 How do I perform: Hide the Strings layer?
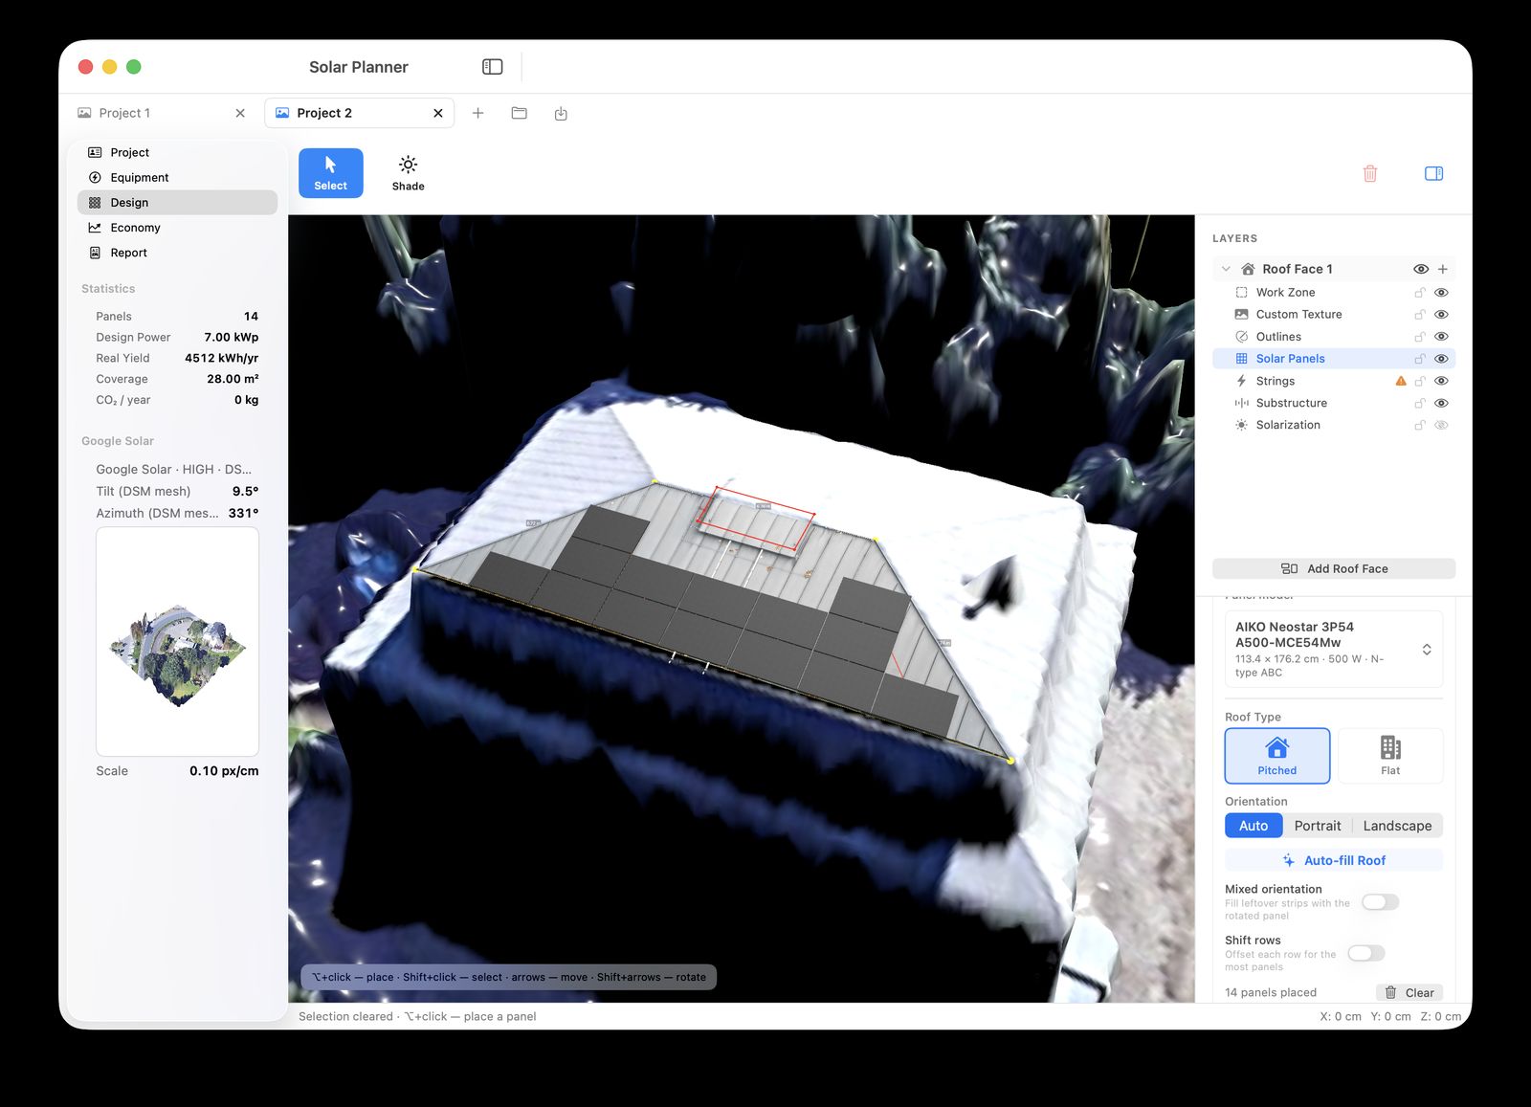tap(1441, 381)
